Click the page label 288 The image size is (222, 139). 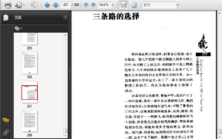30,135
